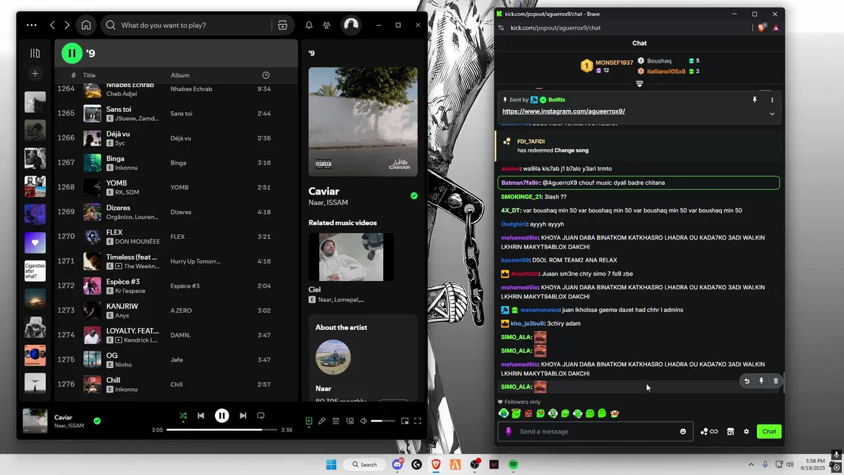The image size is (844, 475).
Task: Toggle shuffle in Spotify player
Action: tap(183, 416)
